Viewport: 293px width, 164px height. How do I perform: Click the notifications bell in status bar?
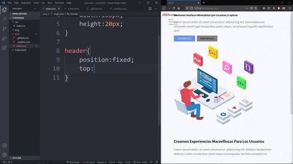pos(157,162)
